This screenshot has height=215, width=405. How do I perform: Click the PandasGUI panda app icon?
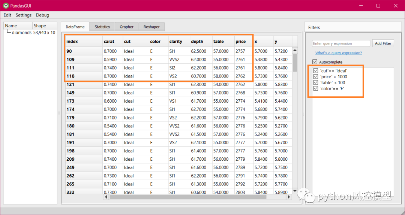[x=6, y=6]
